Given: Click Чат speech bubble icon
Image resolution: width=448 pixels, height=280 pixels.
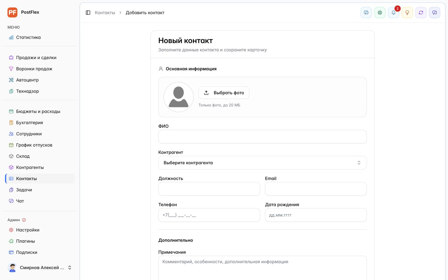Looking at the screenshot, I should point(11,201).
